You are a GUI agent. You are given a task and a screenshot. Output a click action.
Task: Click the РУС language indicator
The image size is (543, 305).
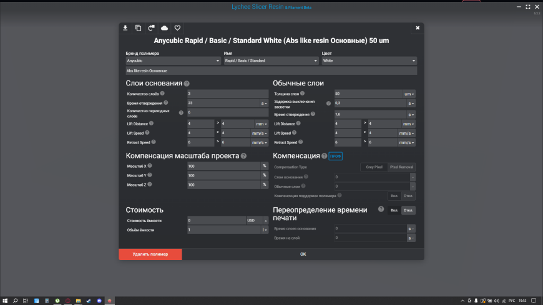click(x=512, y=301)
